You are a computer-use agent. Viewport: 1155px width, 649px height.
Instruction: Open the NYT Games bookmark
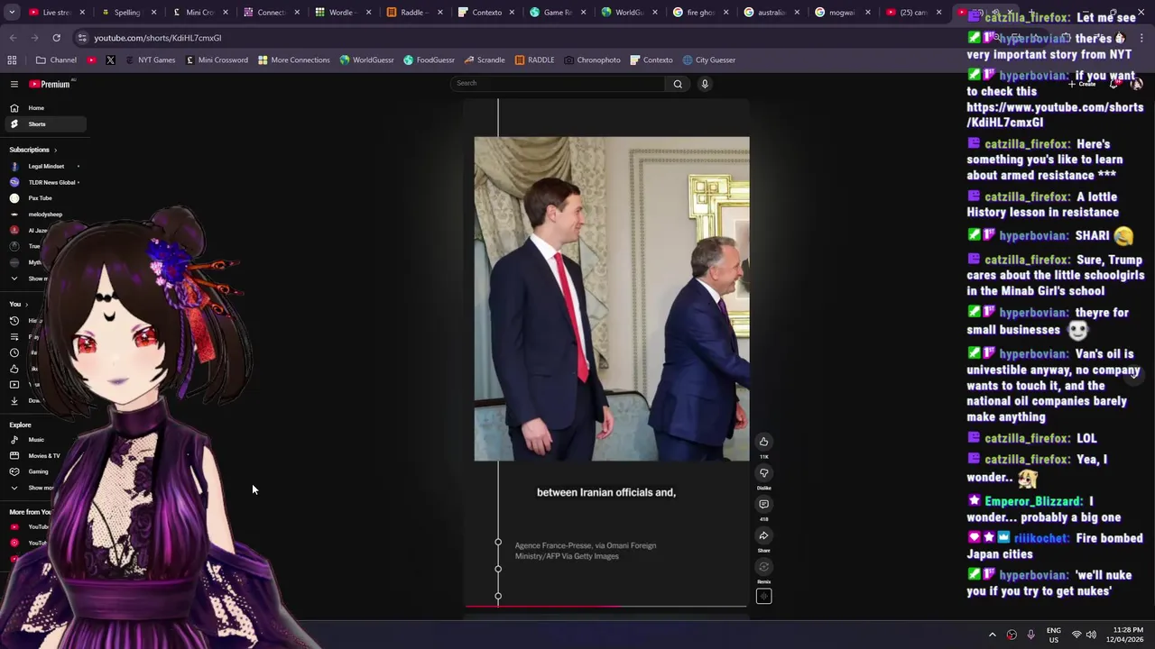[149, 60]
